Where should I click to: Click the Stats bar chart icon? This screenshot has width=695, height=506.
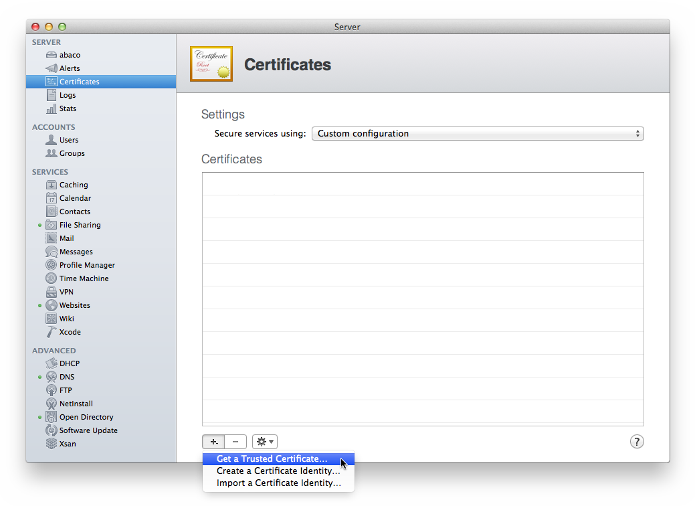(x=52, y=108)
